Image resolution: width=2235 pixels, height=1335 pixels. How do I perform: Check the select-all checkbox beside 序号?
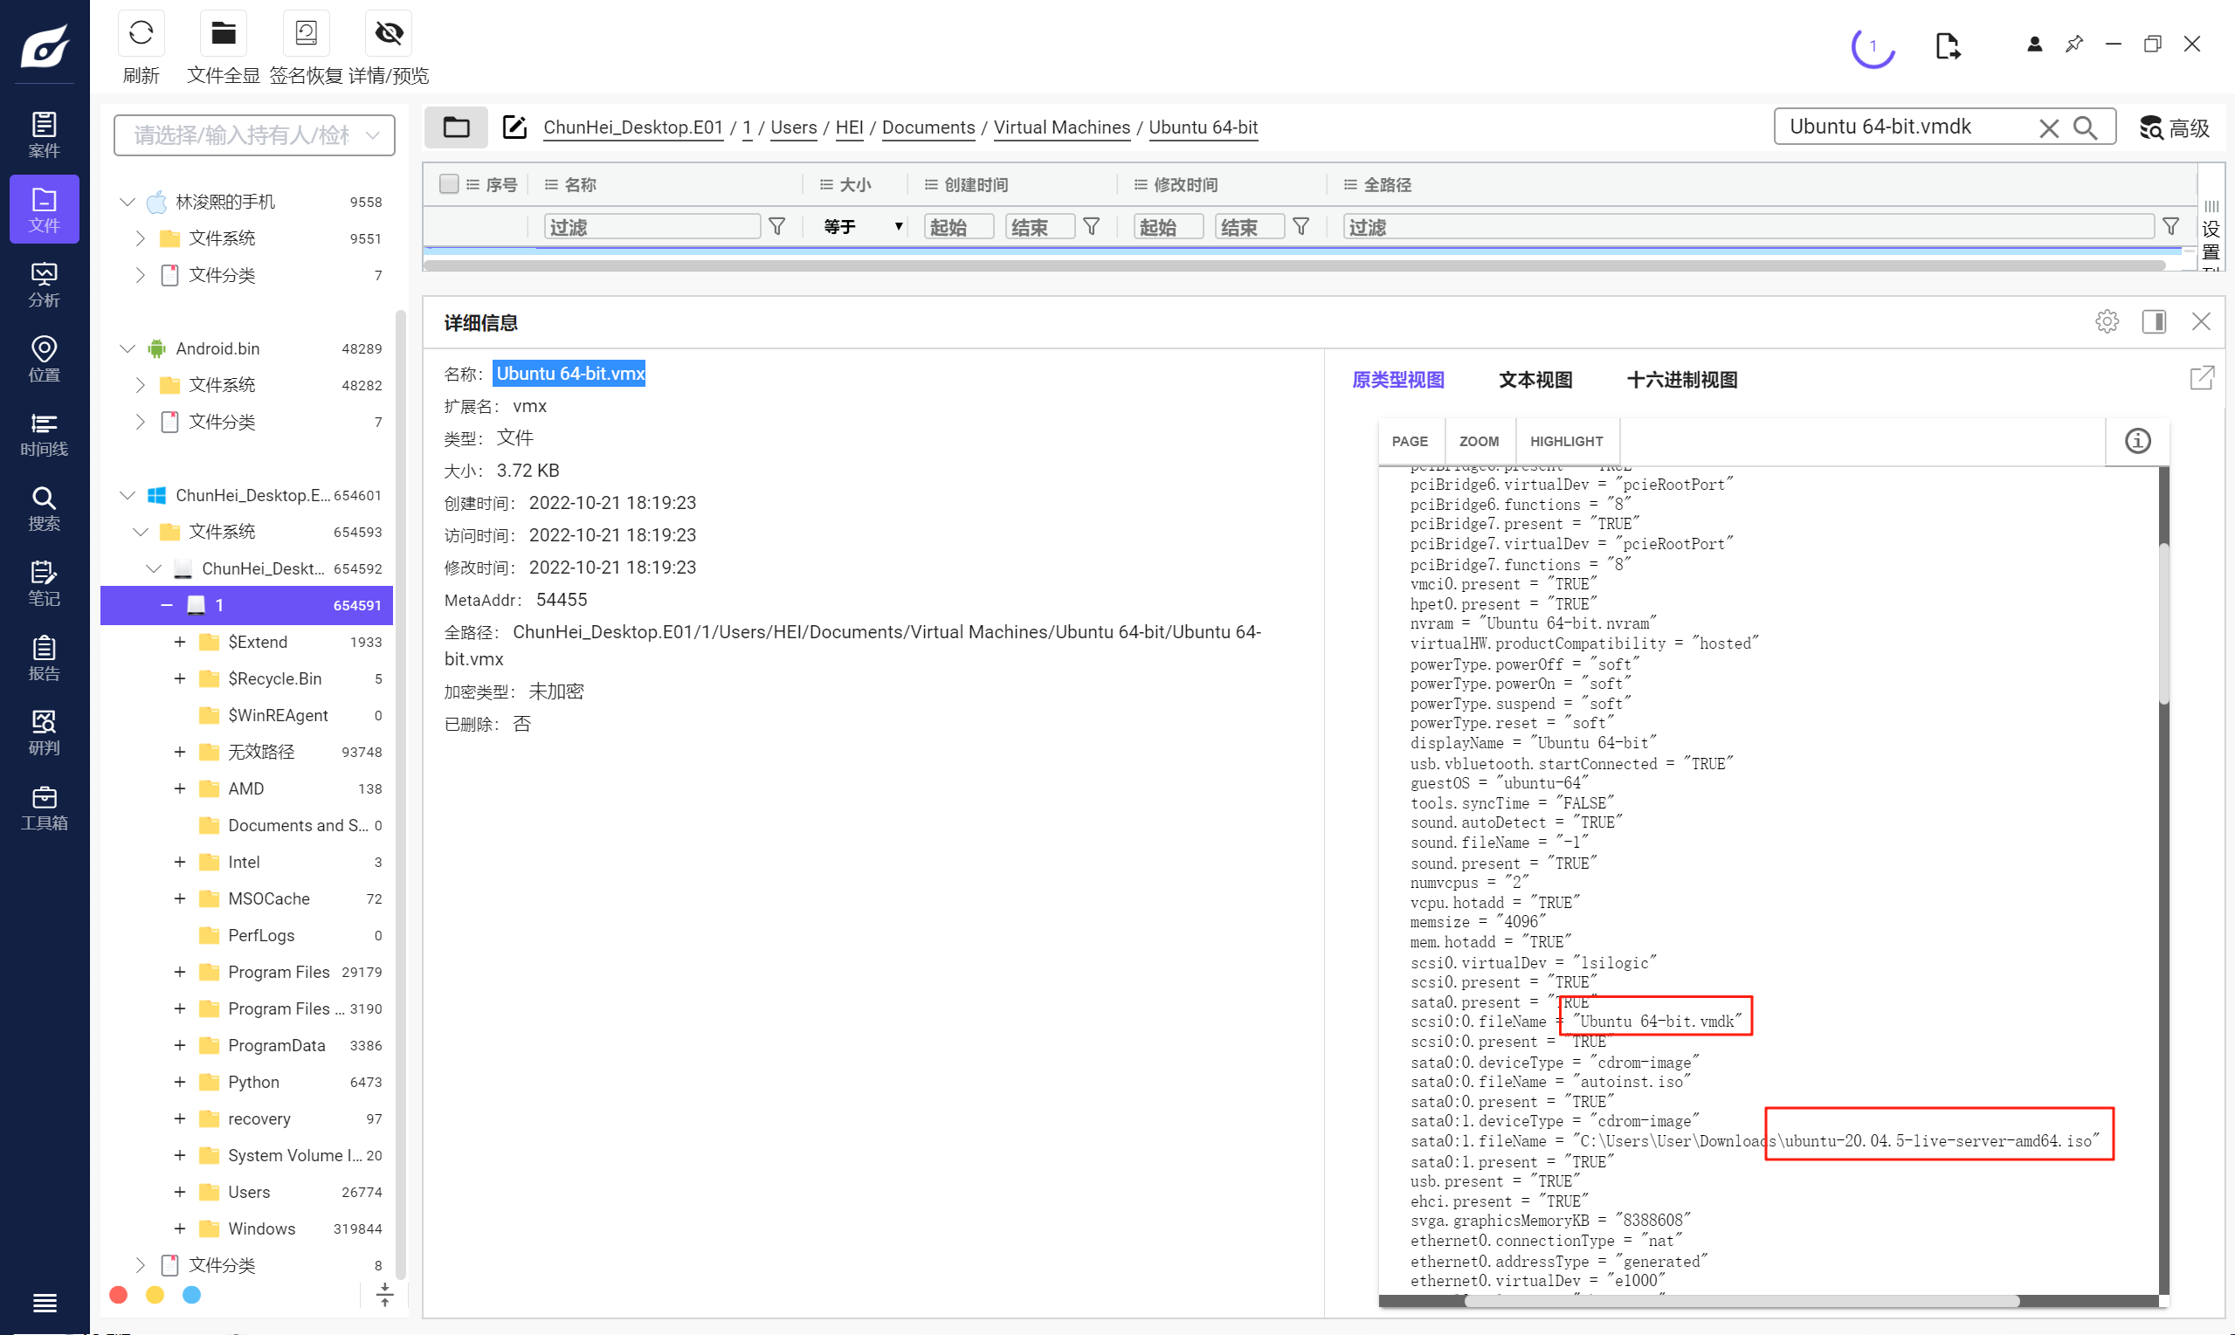448,184
